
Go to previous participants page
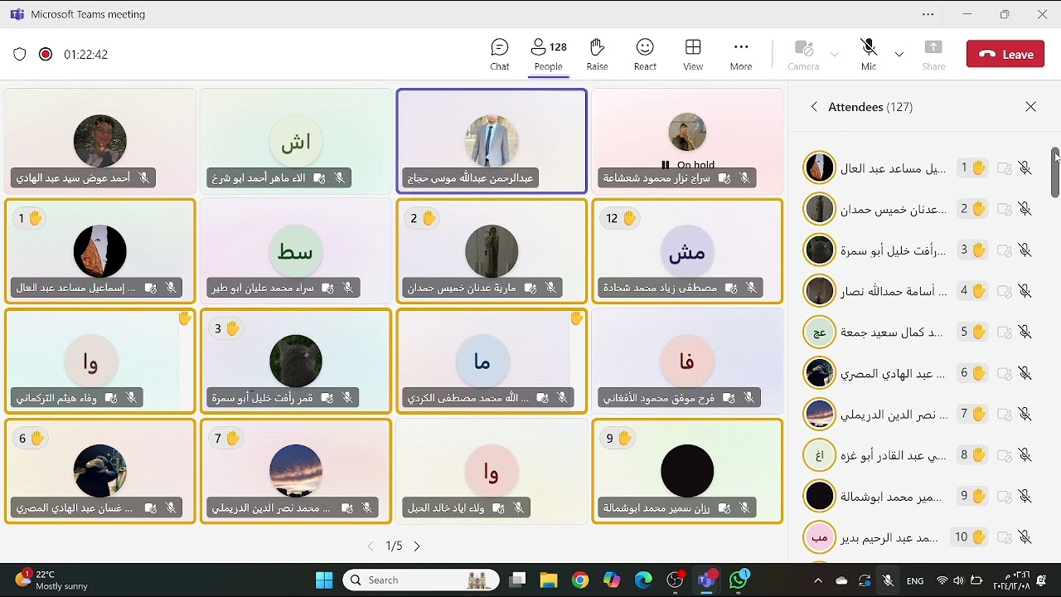point(371,546)
